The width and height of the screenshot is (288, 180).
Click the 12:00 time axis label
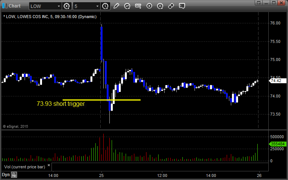coord(162,175)
